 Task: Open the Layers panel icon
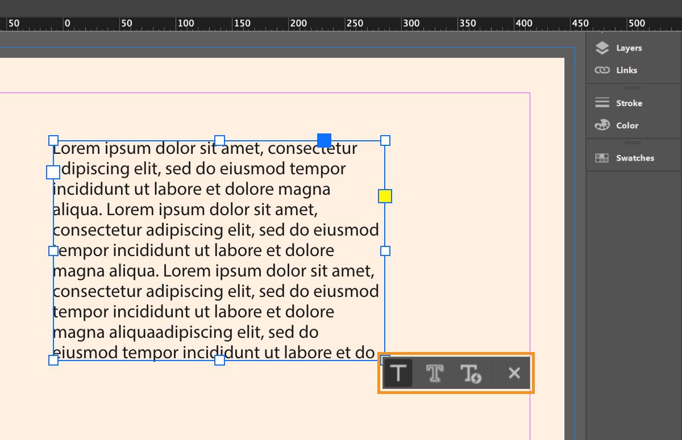pyautogui.click(x=602, y=48)
